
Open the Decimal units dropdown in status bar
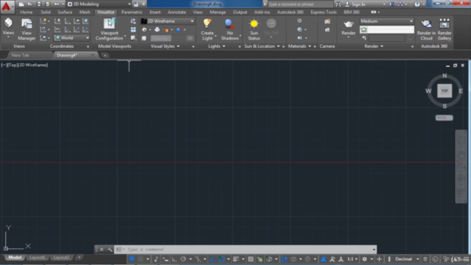407,259
